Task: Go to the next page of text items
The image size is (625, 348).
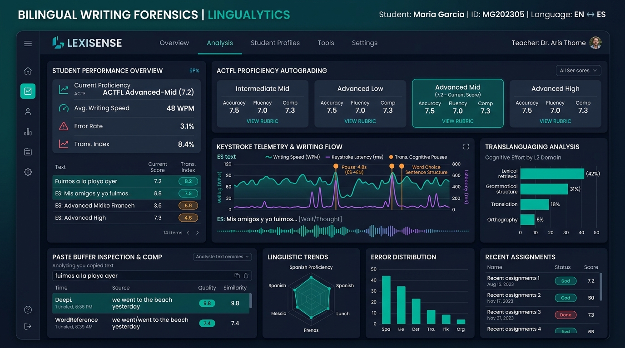Action: tap(197, 232)
